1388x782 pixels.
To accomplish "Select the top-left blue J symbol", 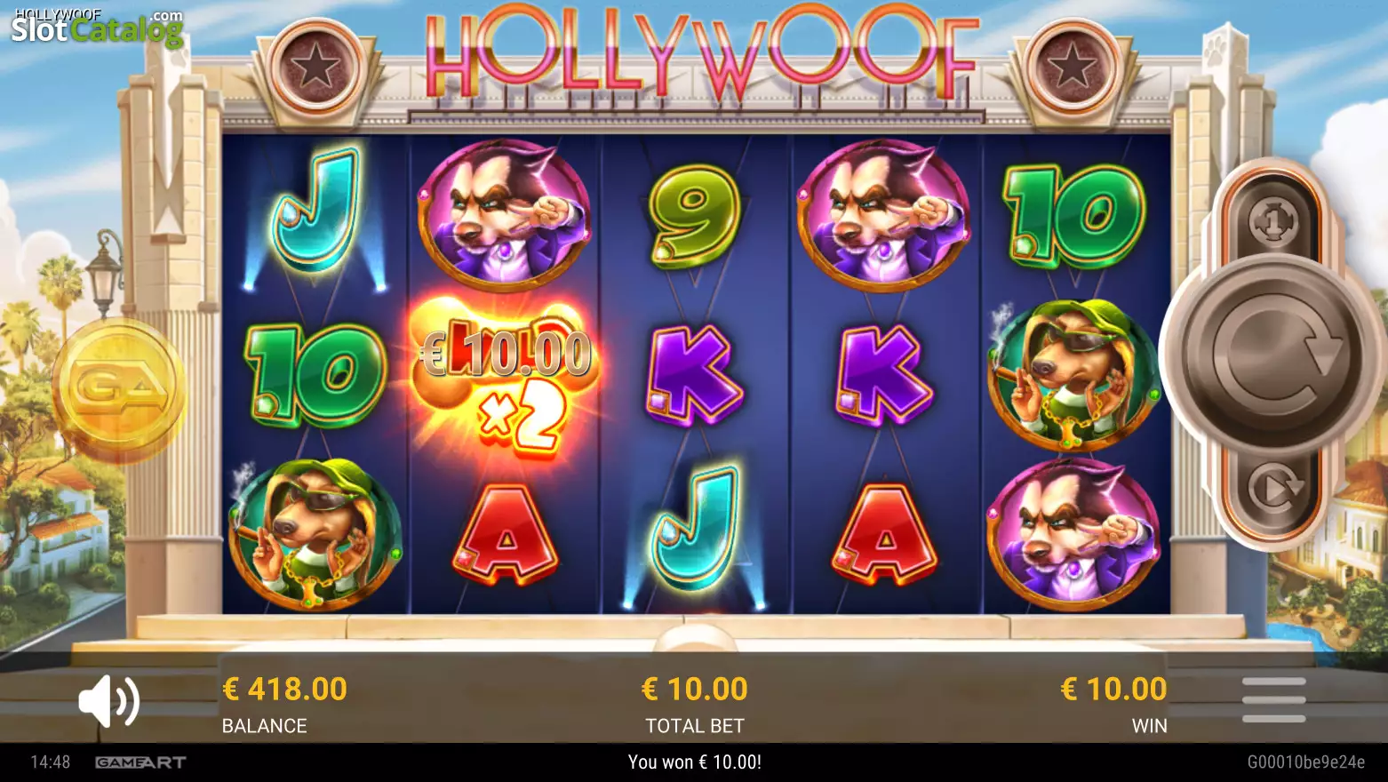I will (x=315, y=211).
